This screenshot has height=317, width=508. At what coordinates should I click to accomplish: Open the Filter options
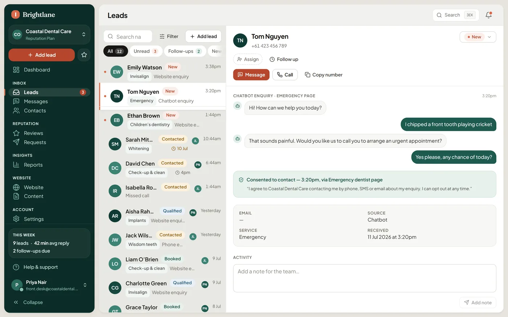pyautogui.click(x=169, y=37)
